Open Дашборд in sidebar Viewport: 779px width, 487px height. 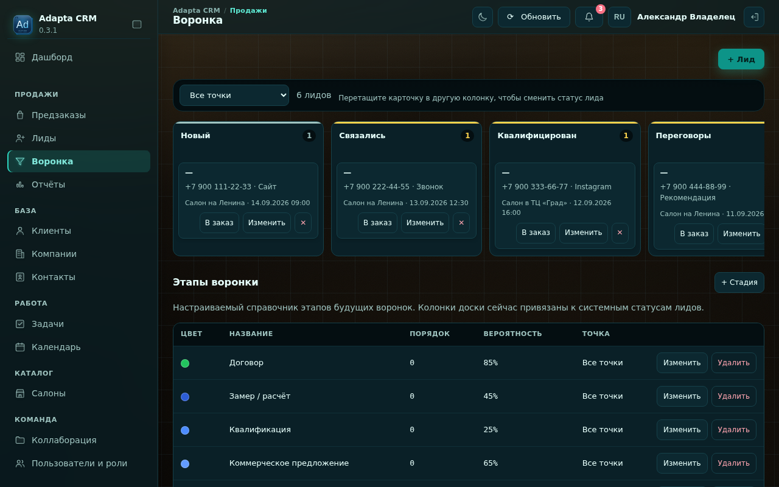tap(79, 57)
